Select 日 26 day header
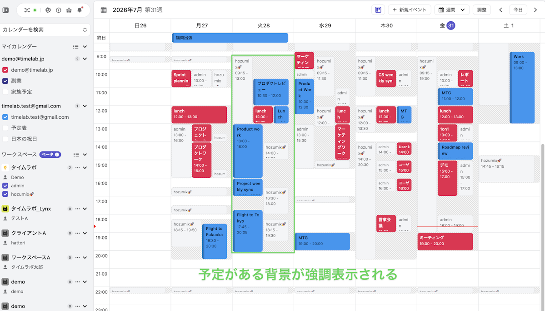 (x=140, y=25)
